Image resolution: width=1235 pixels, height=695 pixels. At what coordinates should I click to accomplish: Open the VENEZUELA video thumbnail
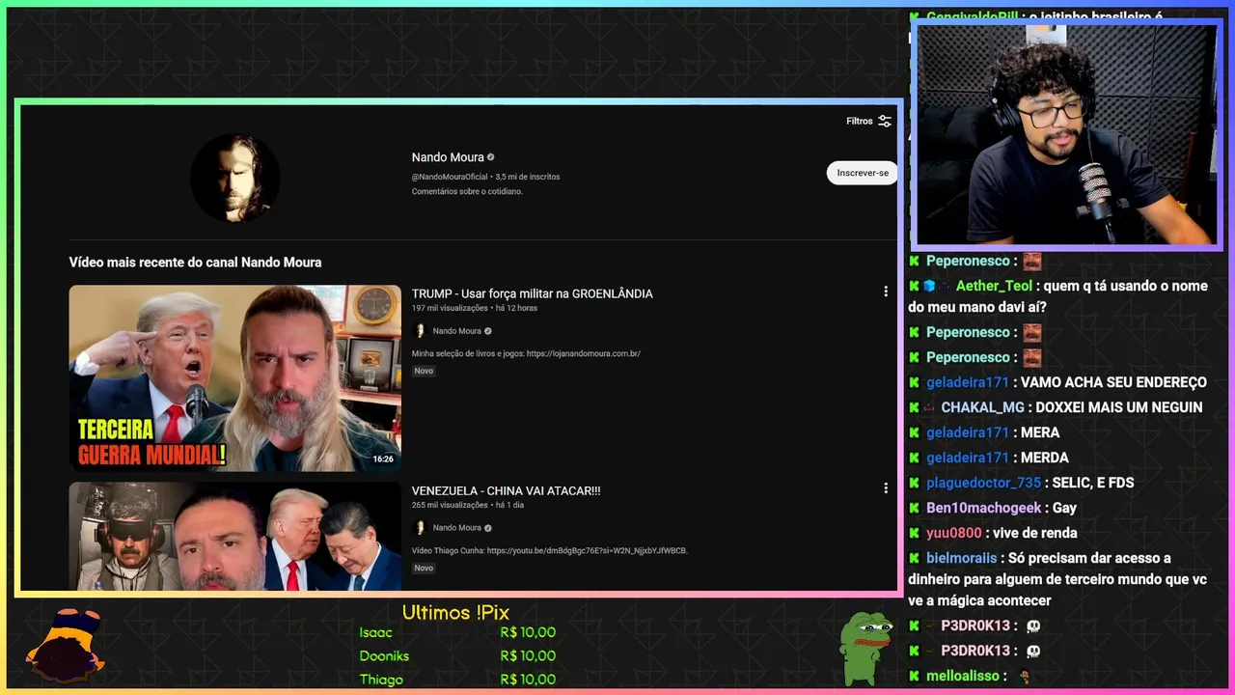234,537
